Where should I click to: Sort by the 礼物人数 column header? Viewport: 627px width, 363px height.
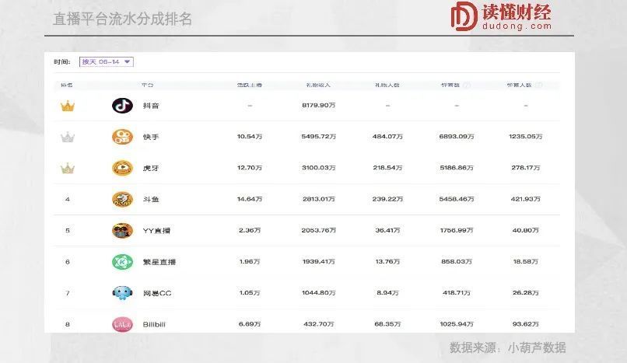(387, 85)
